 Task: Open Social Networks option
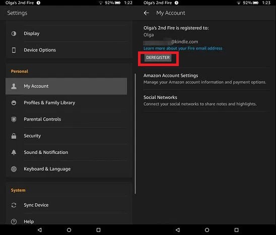pos(206,101)
